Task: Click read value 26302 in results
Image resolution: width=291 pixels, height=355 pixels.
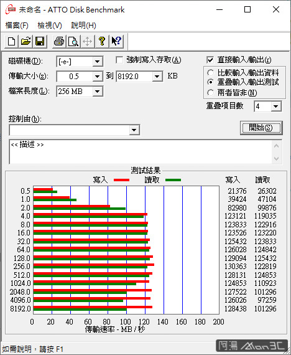Action: tap(267, 191)
